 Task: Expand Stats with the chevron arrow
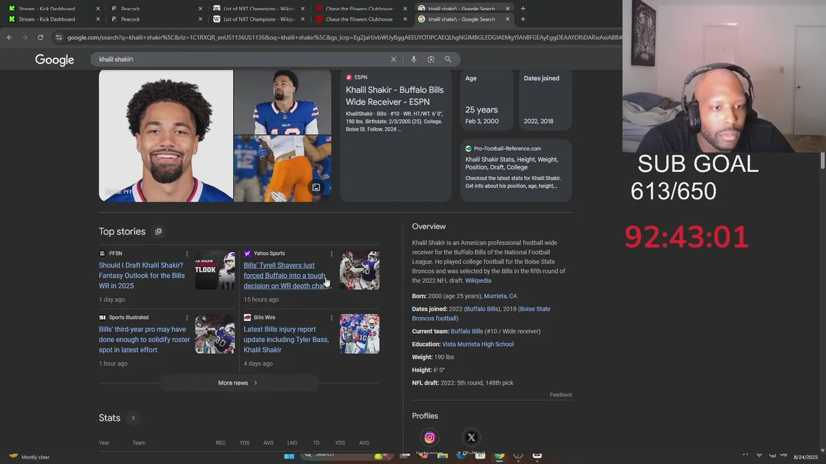click(x=133, y=418)
